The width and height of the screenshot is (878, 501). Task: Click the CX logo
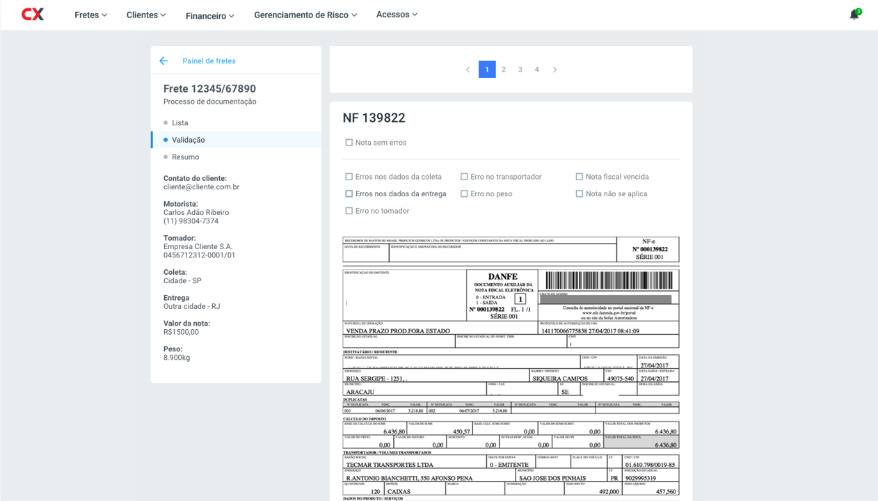(x=32, y=13)
